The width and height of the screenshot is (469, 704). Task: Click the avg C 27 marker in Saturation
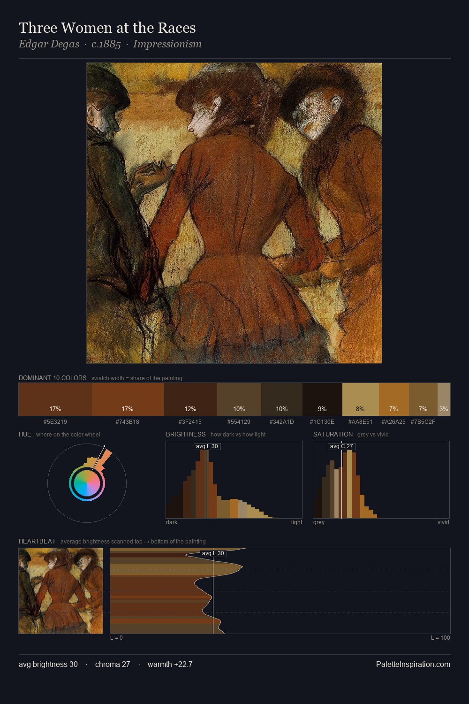(x=341, y=446)
